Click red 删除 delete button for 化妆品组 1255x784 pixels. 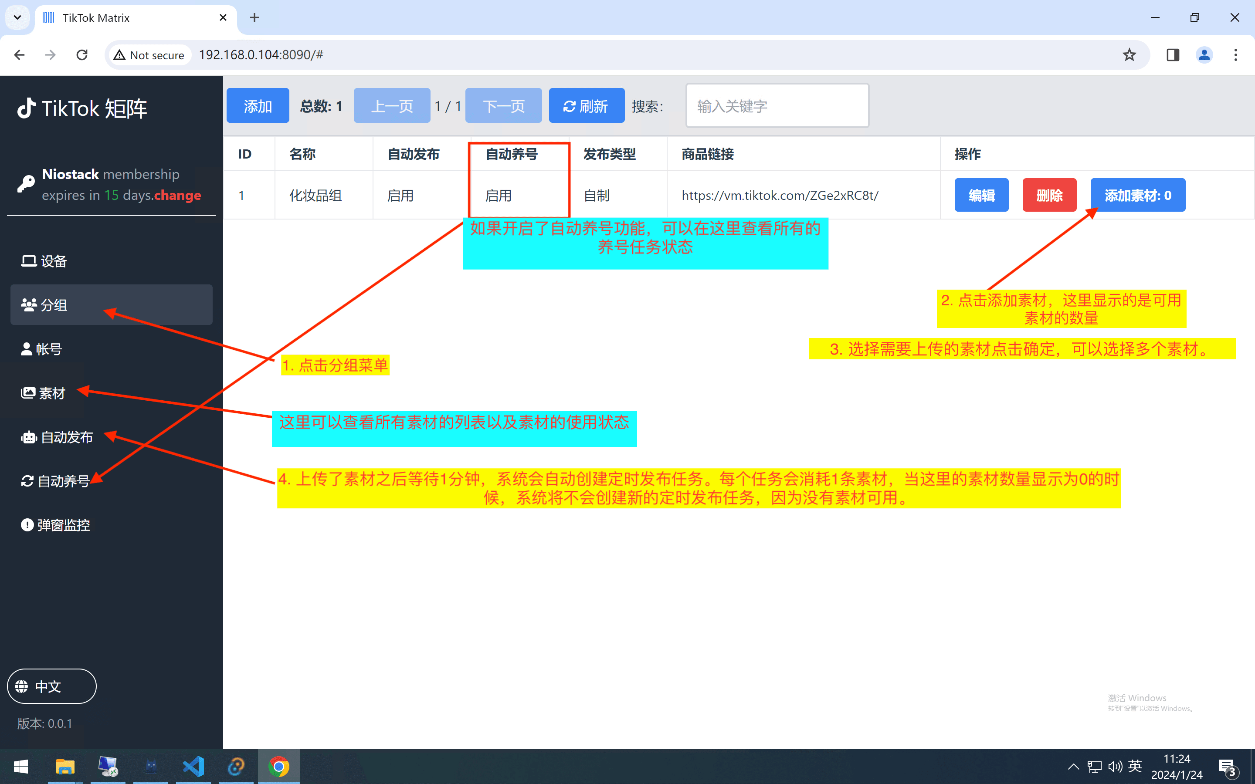[1049, 195]
